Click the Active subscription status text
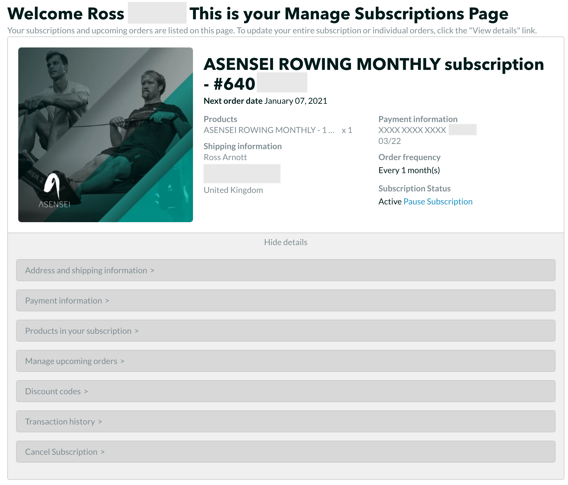The height and width of the screenshot is (485, 568). pos(390,202)
